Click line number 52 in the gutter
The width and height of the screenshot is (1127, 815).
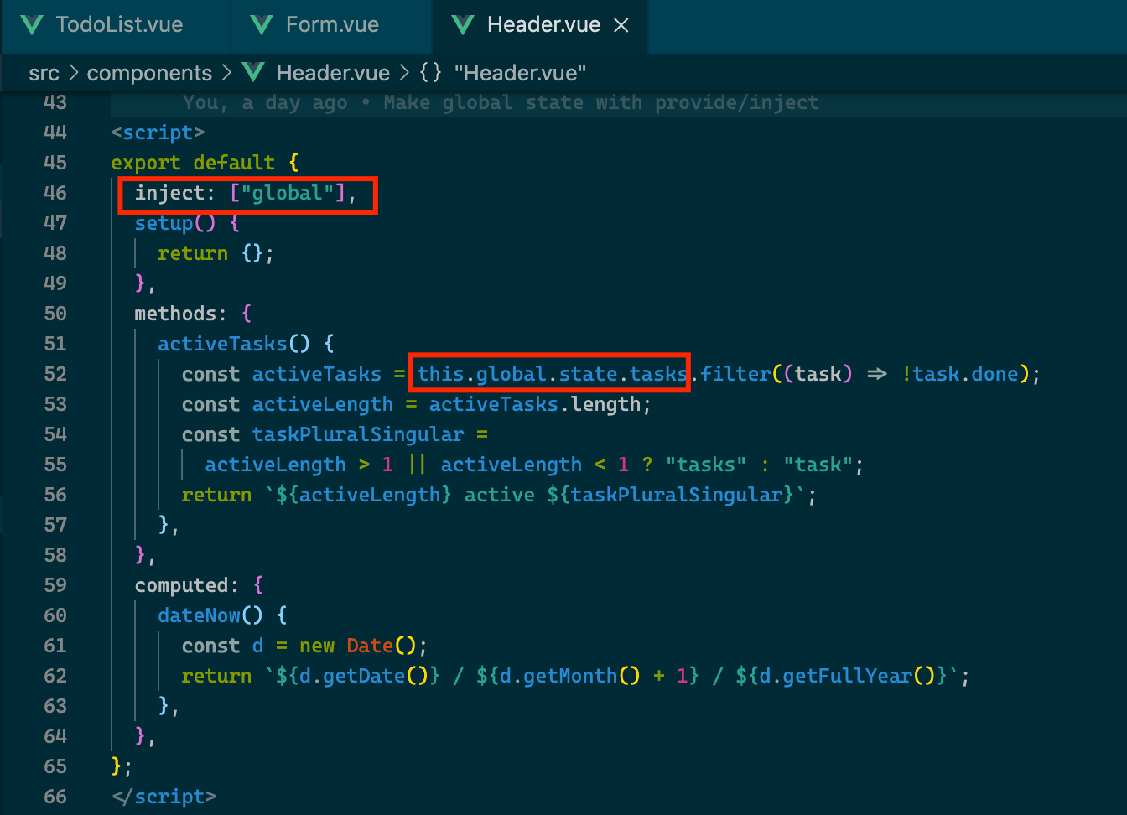pos(55,374)
